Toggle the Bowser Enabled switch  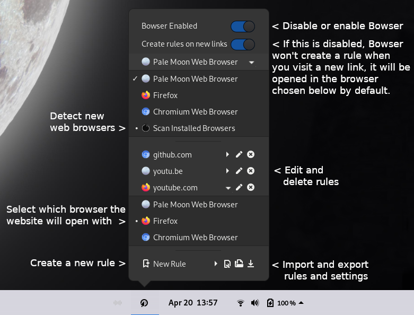pyautogui.click(x=243, y=27)
